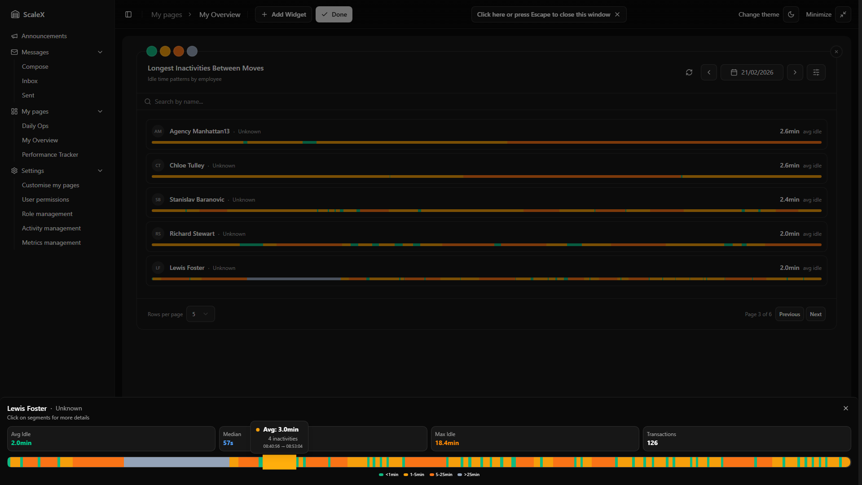This screenshot has width=862, height=485.
Task: Click the refresh icon in the widget header
Action: tap(689, 72)
